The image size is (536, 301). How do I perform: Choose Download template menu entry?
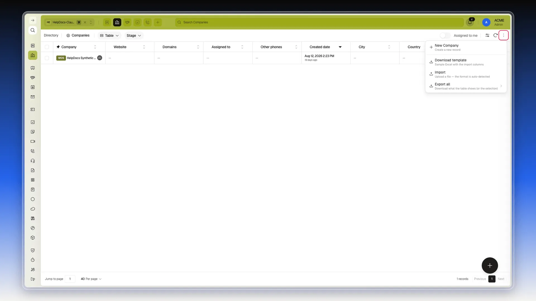(466, 62)
